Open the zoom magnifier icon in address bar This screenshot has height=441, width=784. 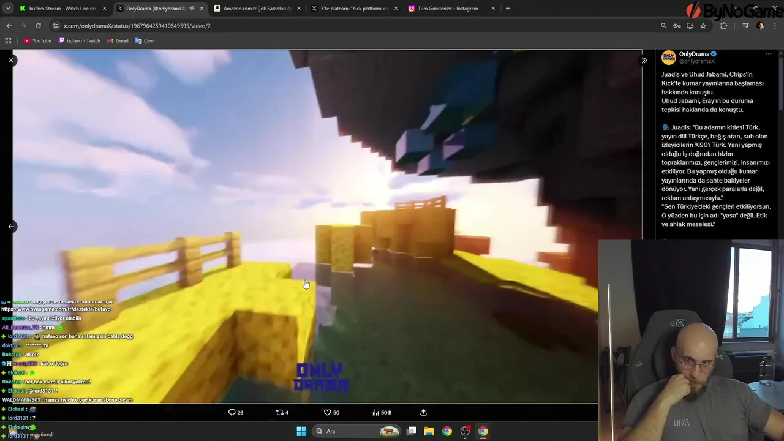click(663, 26)
